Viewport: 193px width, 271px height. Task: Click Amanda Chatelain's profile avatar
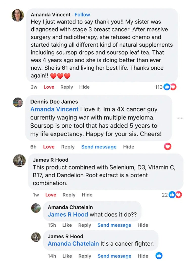tap(36, 208)
